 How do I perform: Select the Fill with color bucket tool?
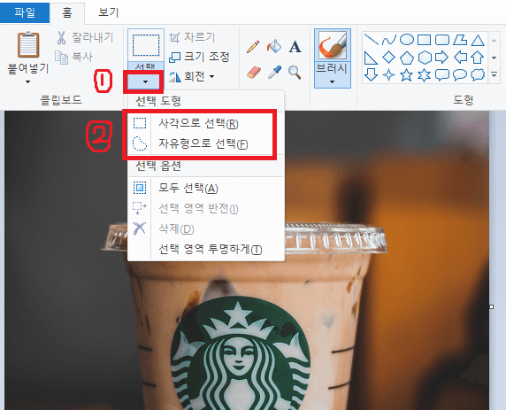click(x=274, y=47)
